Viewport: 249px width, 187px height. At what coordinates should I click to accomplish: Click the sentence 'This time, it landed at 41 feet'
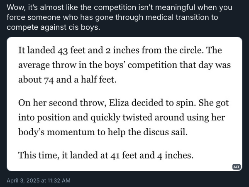106,155
